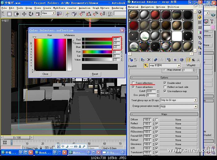This screenshot has width=217, height=160.
Task: Uncheck the Double-sided option
Action: [165, 83]
